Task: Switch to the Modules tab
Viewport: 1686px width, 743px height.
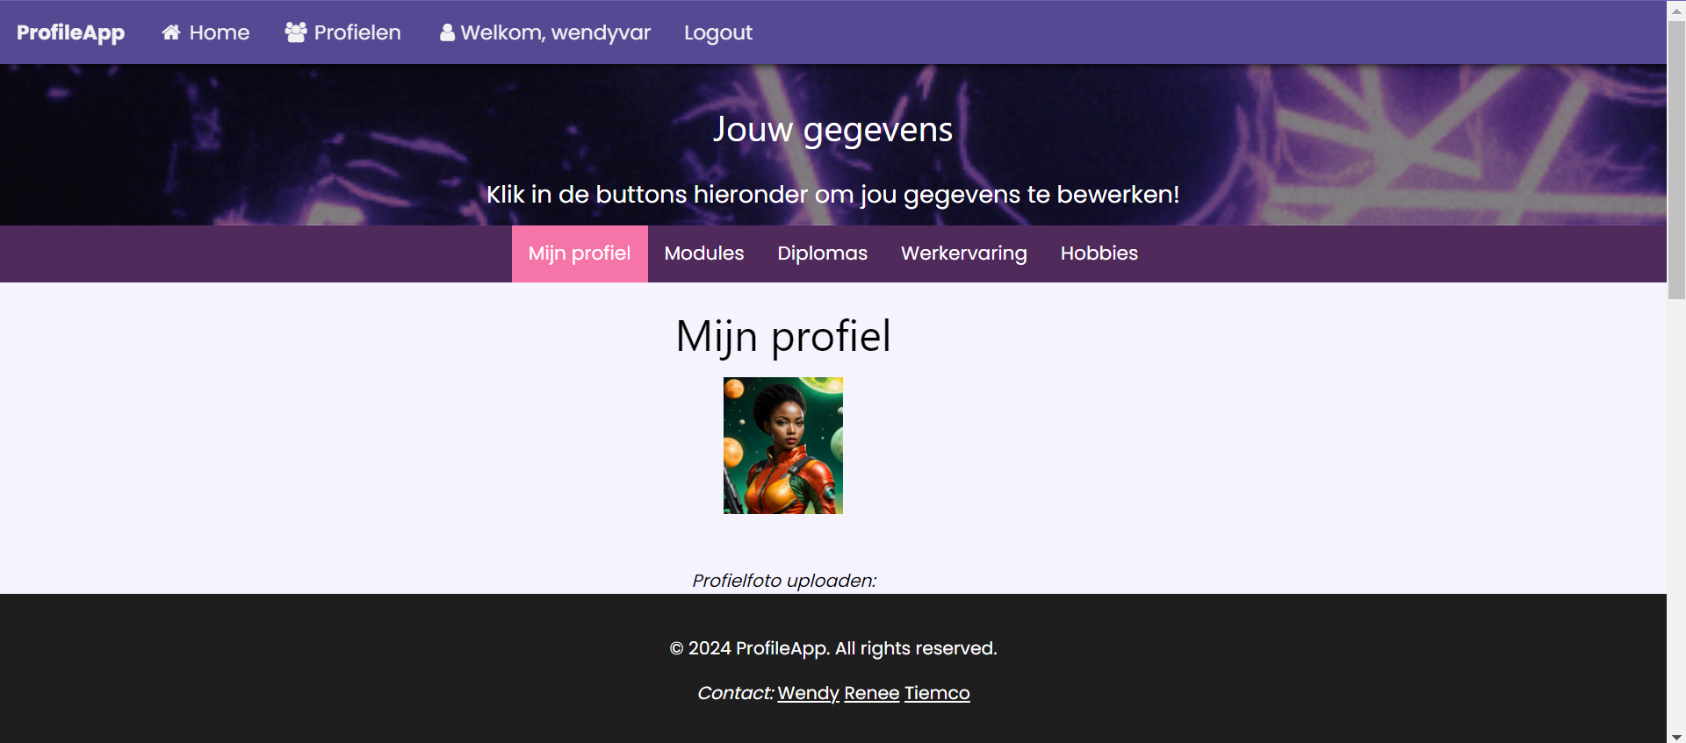Action: (704, 254)
